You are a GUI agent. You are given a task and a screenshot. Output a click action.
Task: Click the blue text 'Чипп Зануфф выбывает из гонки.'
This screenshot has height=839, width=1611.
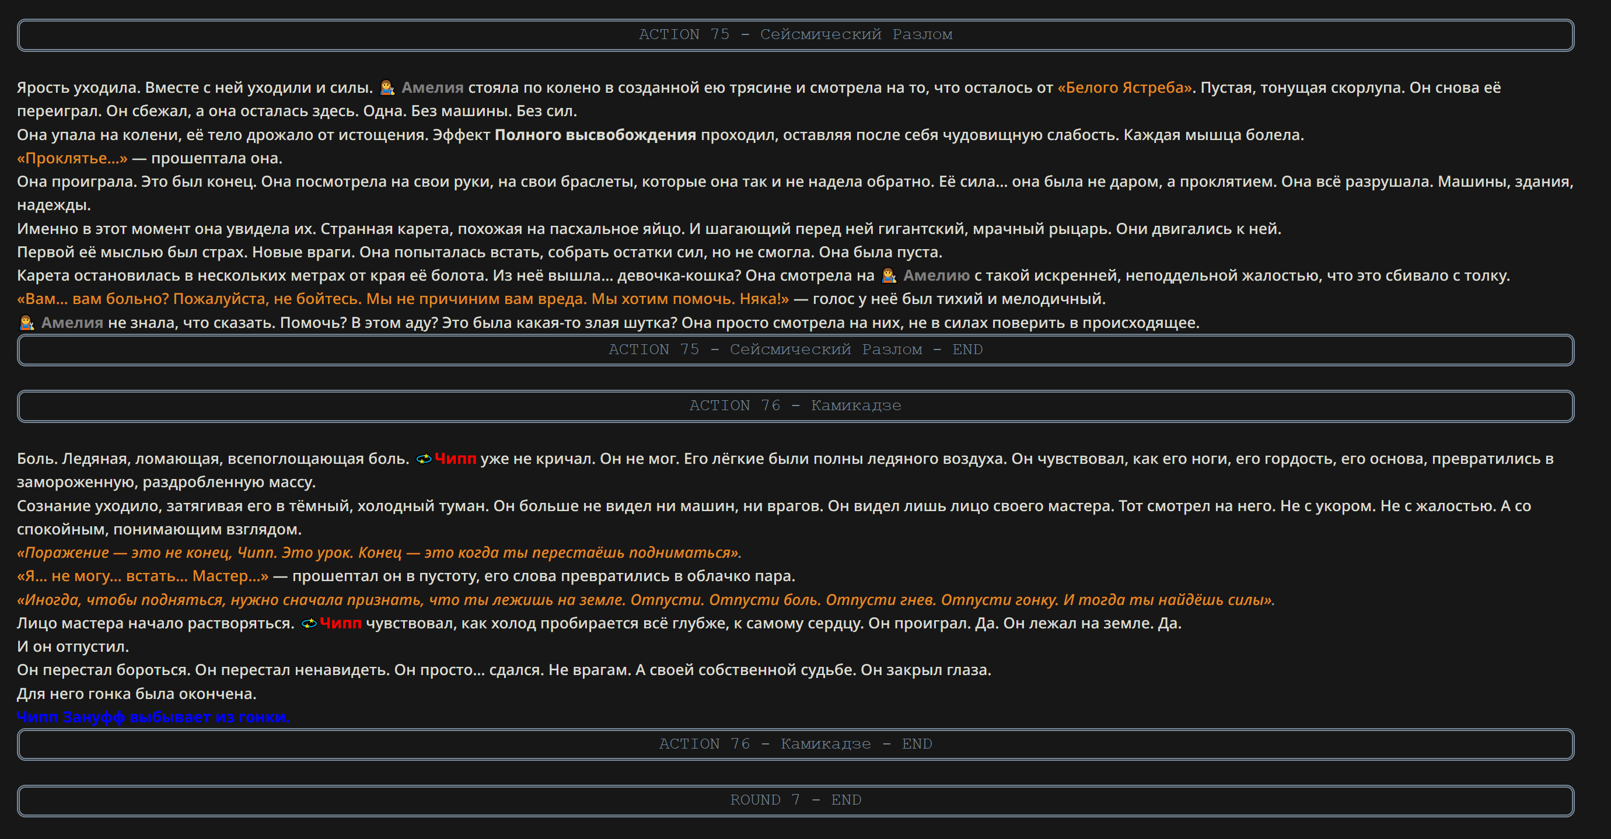pos(153,717)
